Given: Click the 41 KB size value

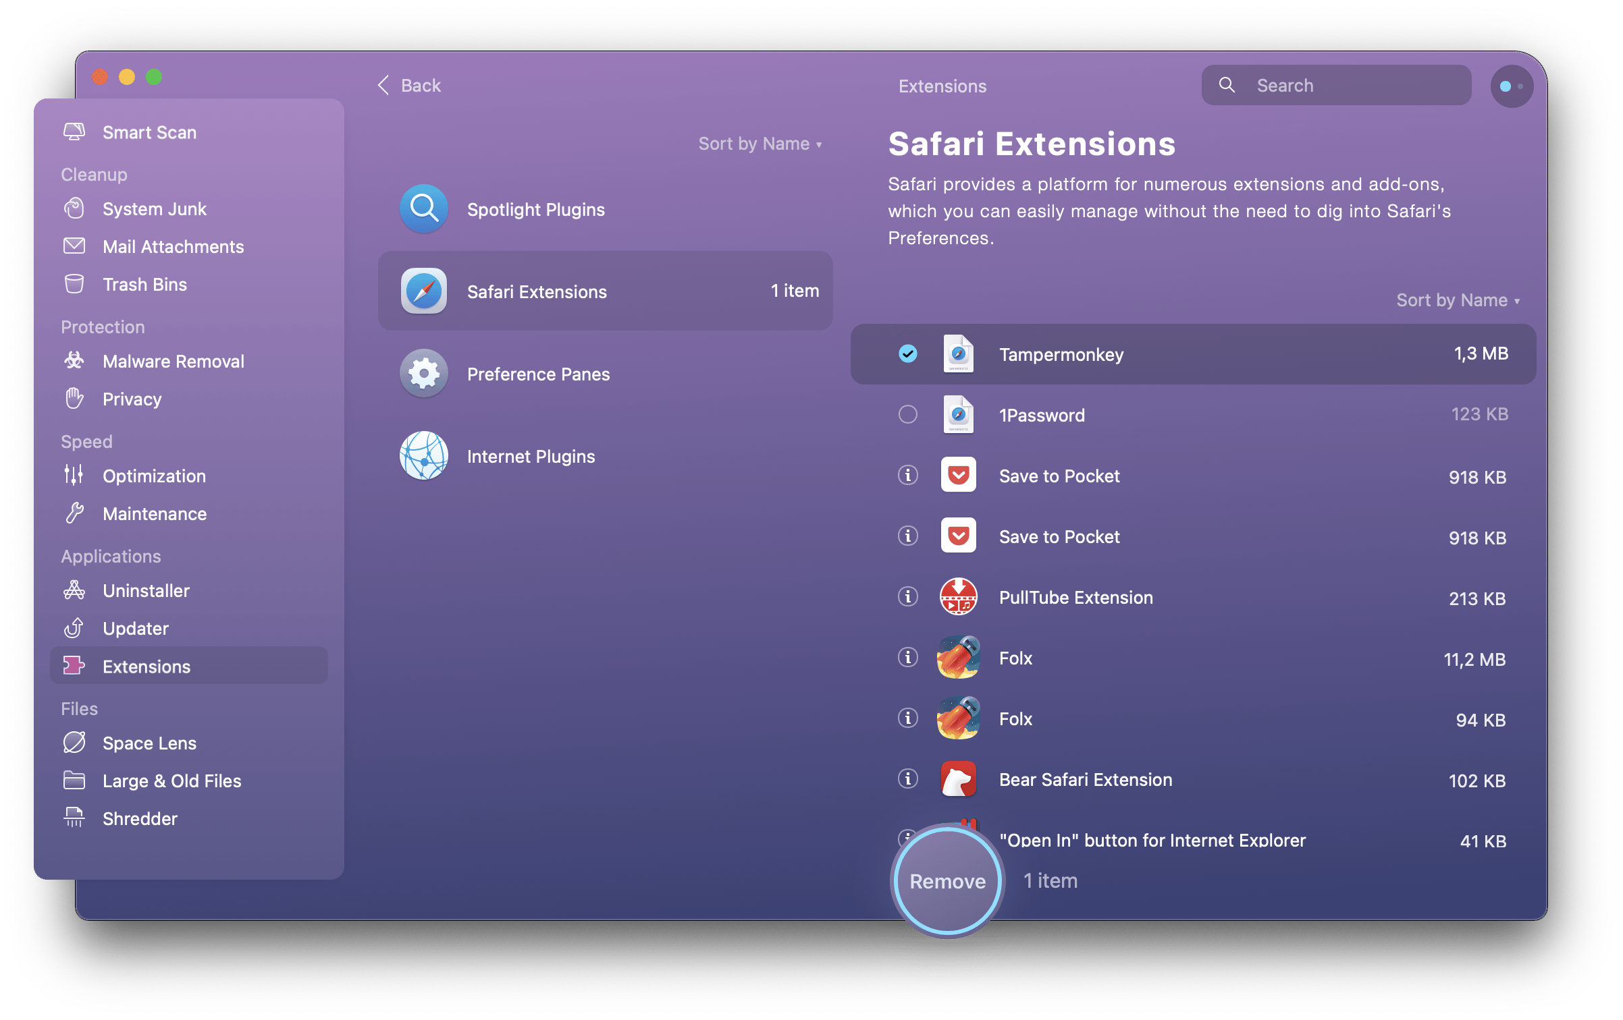Looking at the screenshot, I should pos(1483,841).
